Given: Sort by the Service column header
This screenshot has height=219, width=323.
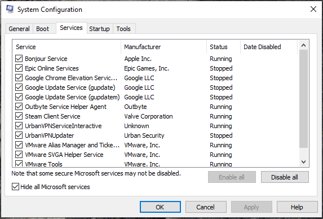Looking at the screenshot, I should (x=67, y=47).
